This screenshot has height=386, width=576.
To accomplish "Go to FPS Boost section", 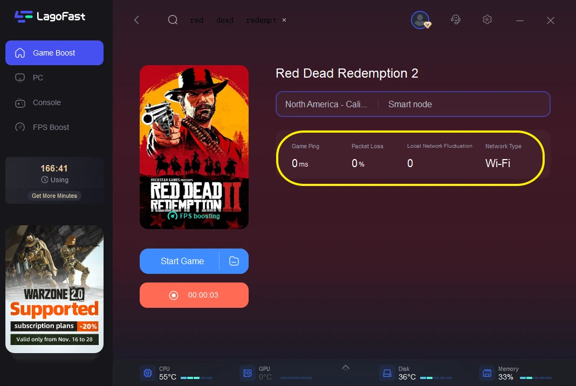I will point(54,127).
